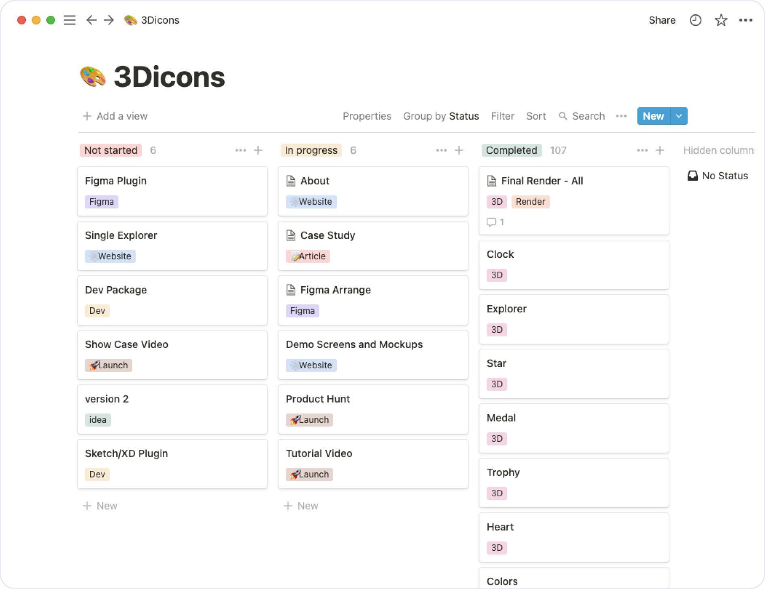Open the Group by Status dropdown
Viewport: 765px width, 589px height.
click(x=441, y=116)
